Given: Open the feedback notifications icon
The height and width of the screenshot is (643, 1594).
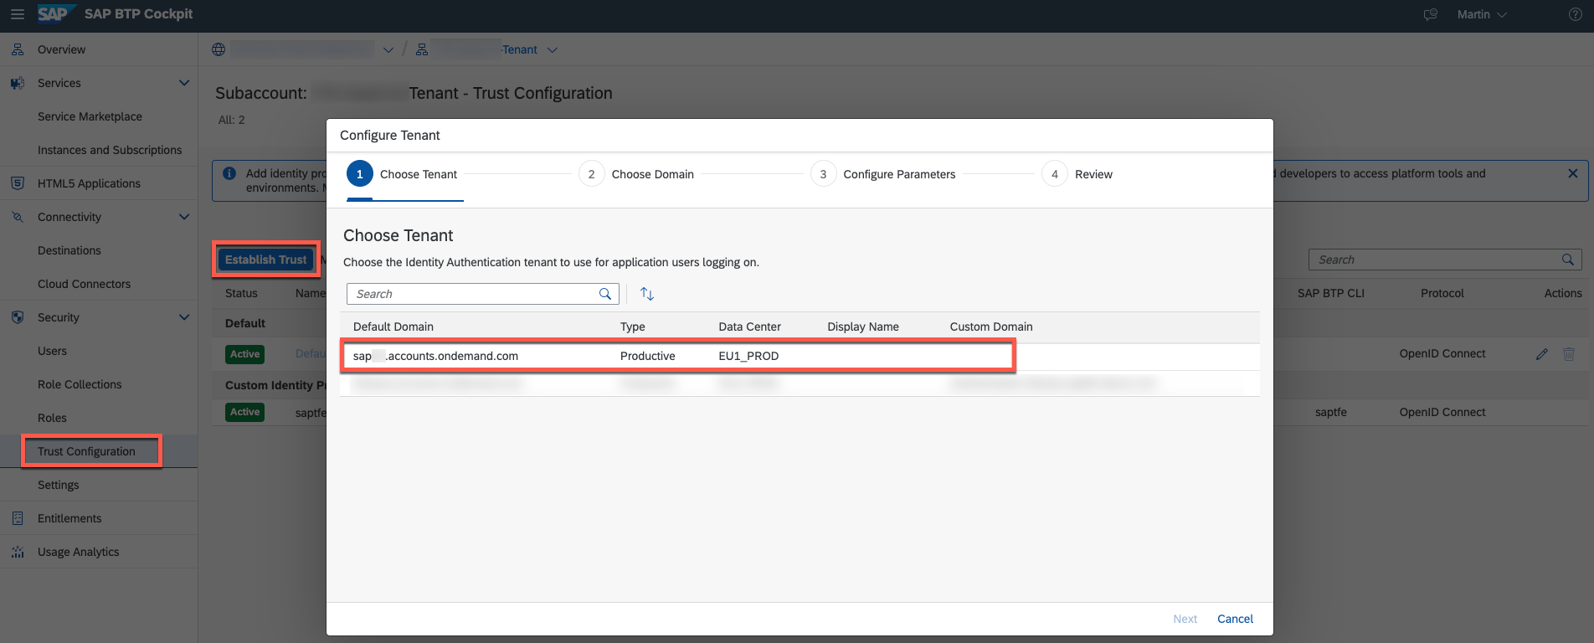Looking at the screenshot, I should 1431,15.
